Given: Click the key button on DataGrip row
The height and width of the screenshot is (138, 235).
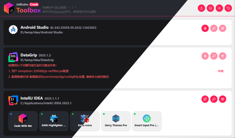Looking at the screenshot, I should (x=214, y=56).
